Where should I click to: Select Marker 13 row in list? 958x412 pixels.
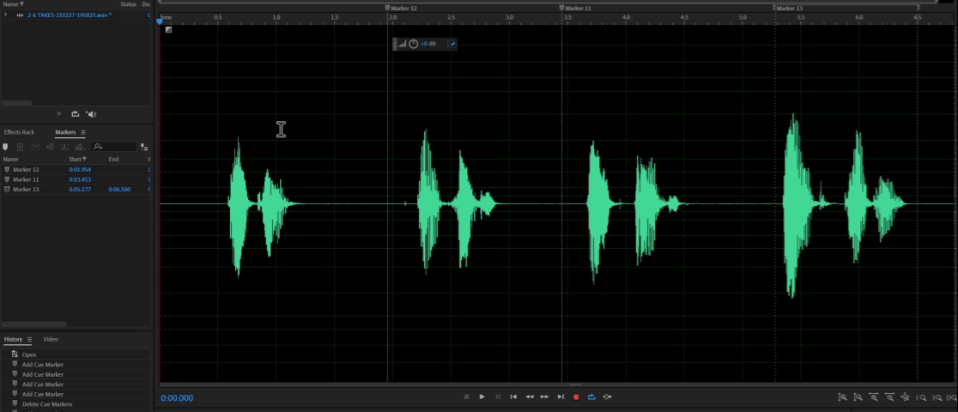click(76, 190)
